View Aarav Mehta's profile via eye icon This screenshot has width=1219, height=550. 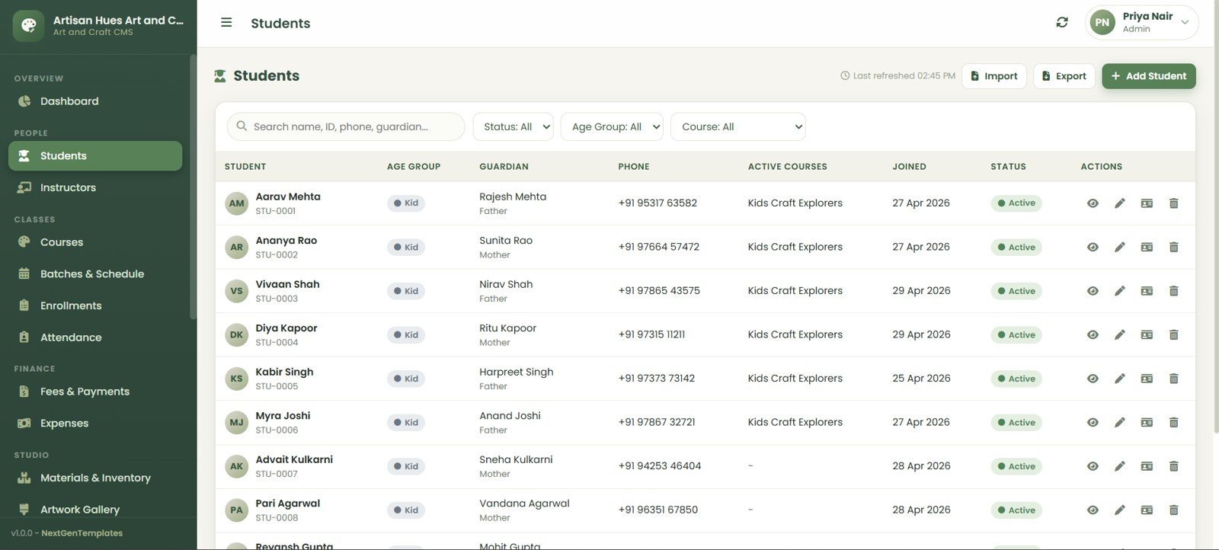[x=1093, y=203]
